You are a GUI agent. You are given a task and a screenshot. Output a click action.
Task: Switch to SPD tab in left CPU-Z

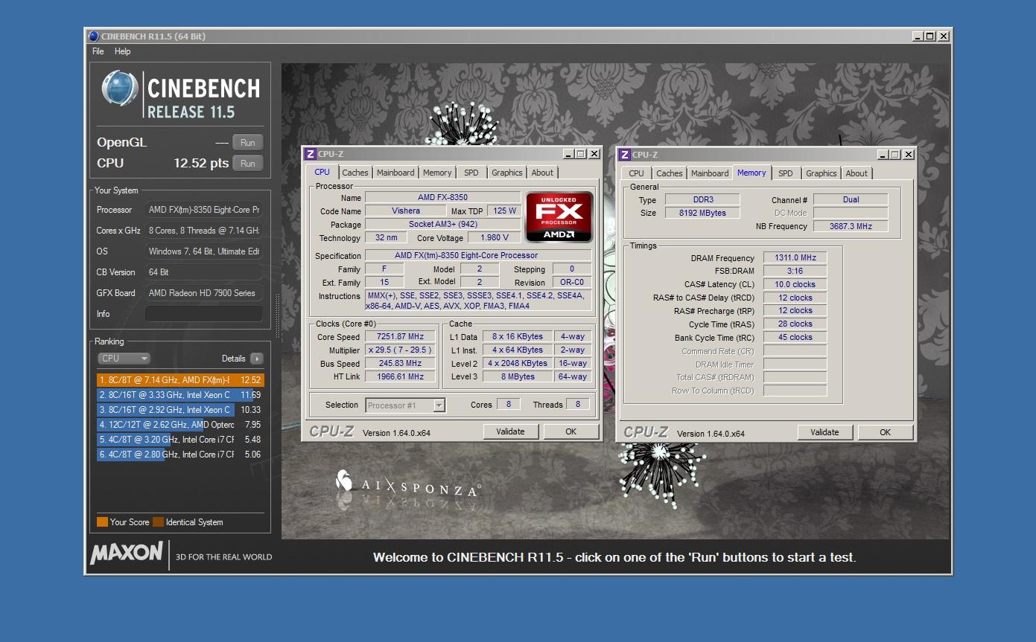[471, 173]
